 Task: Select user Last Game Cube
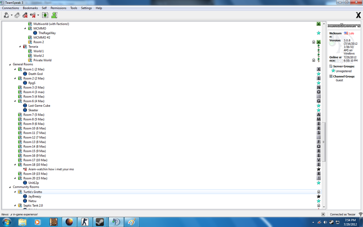click(39, 106)
